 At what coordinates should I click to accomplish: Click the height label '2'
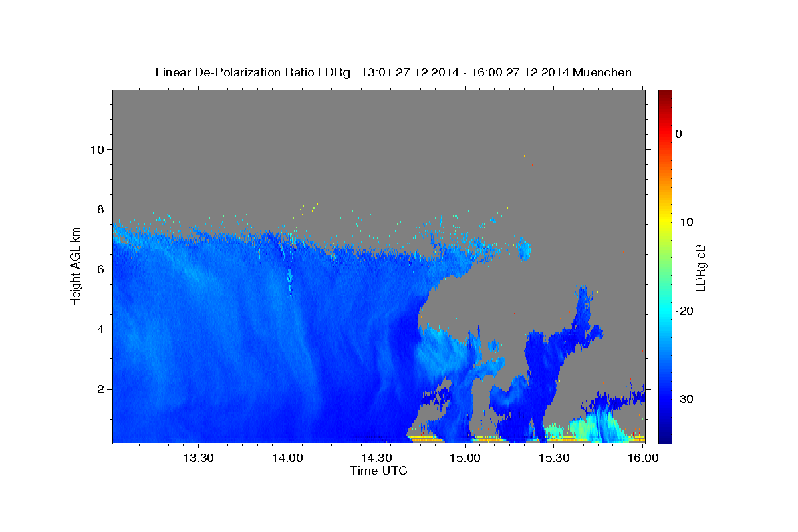[100, 389]
